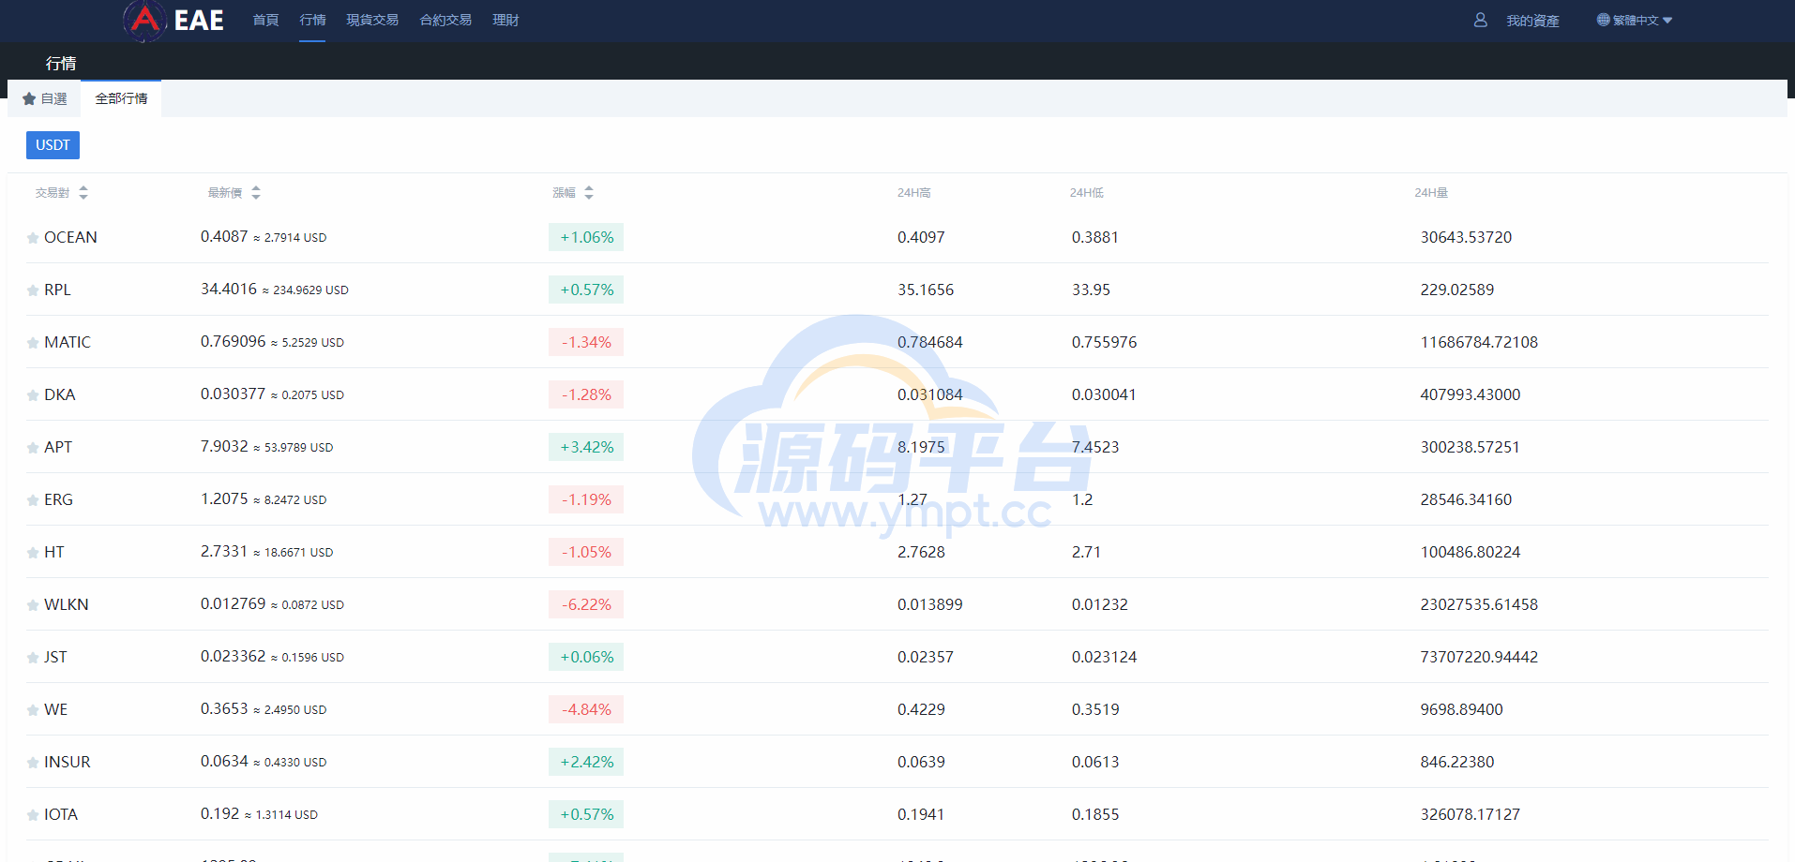Open 我的資產 link
The width and height of the screenshot is (1795, 862).
point(1532,21)
